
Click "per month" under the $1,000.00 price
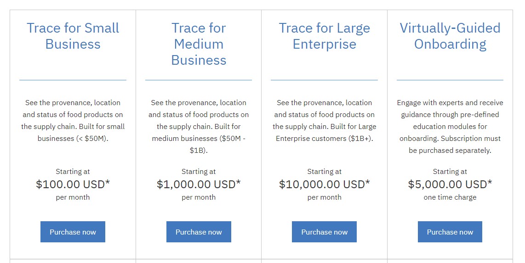tap(199, 197)
